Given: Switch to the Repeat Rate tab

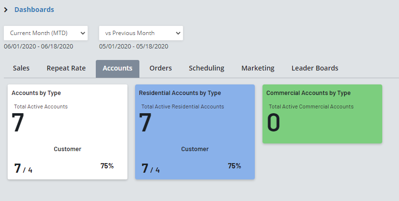Looking at the screenshot, I should click(x=66, y=68).
